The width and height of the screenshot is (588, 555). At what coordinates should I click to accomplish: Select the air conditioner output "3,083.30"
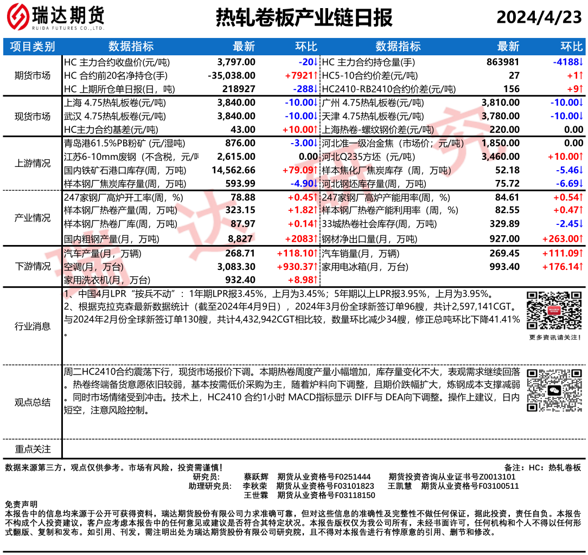tap(237, 267)
